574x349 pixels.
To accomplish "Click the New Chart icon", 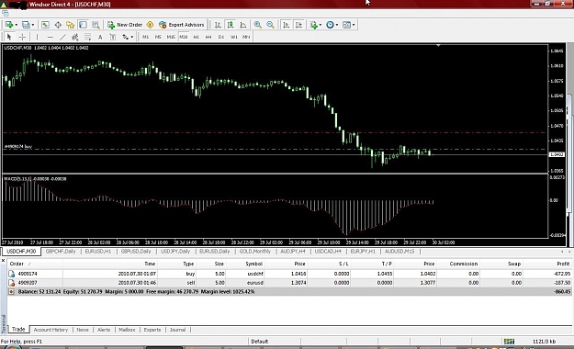I will [x=9, y=25].
